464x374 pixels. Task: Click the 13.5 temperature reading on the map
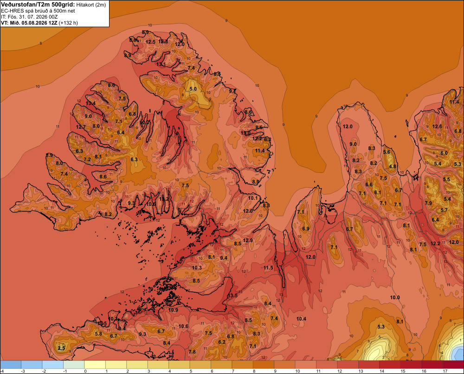point(232,295)
